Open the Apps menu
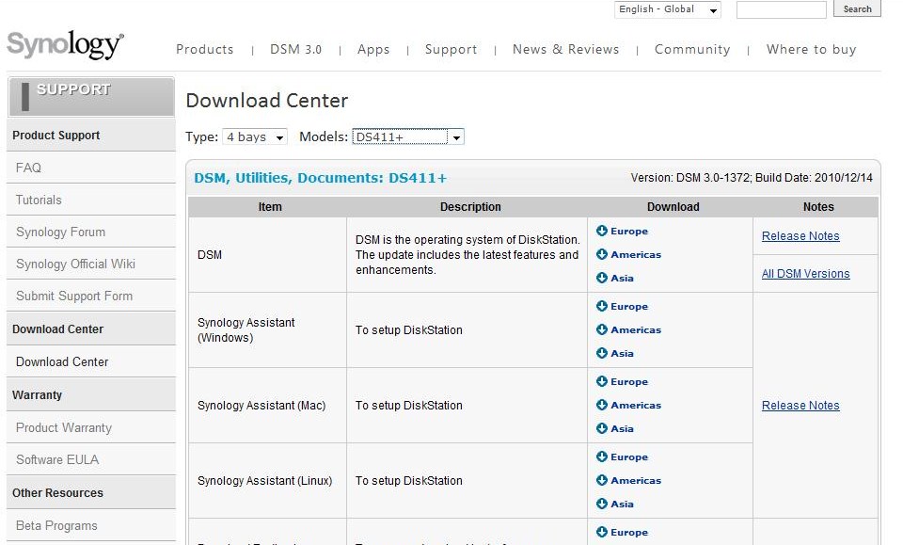Image resolution: width=903 pixels, height=545 pixels. point(373,50)
